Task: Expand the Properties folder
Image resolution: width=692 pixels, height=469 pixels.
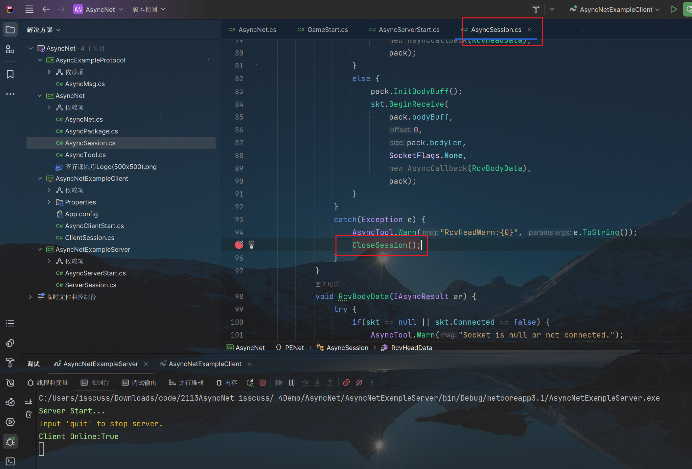Action: pyautogui.click(x=49, y=202)
